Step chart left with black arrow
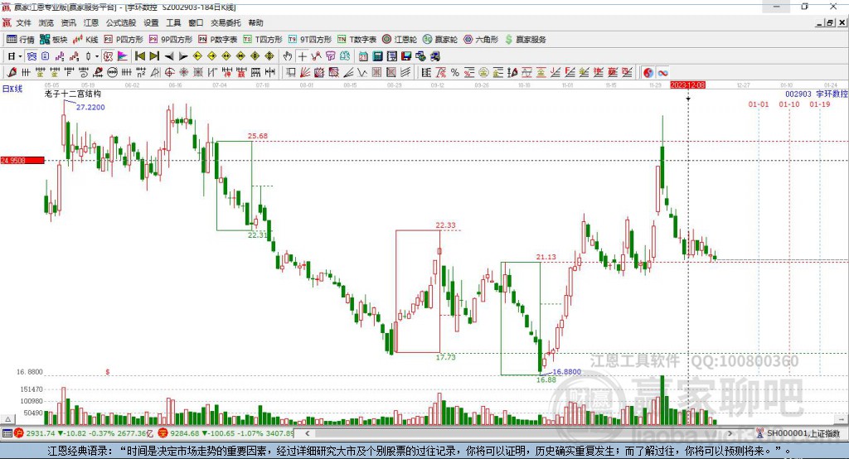 (x=169, y=56)
